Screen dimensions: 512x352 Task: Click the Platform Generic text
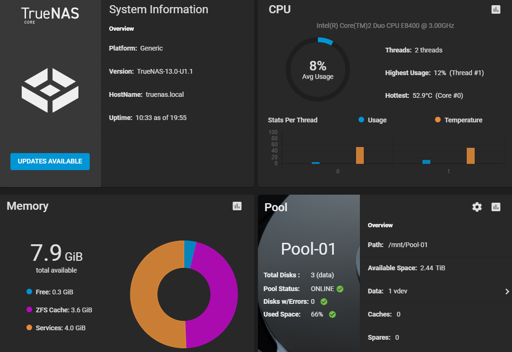136,48
